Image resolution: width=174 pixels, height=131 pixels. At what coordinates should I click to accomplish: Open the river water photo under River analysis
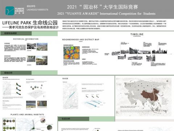[x=31, y=104]
